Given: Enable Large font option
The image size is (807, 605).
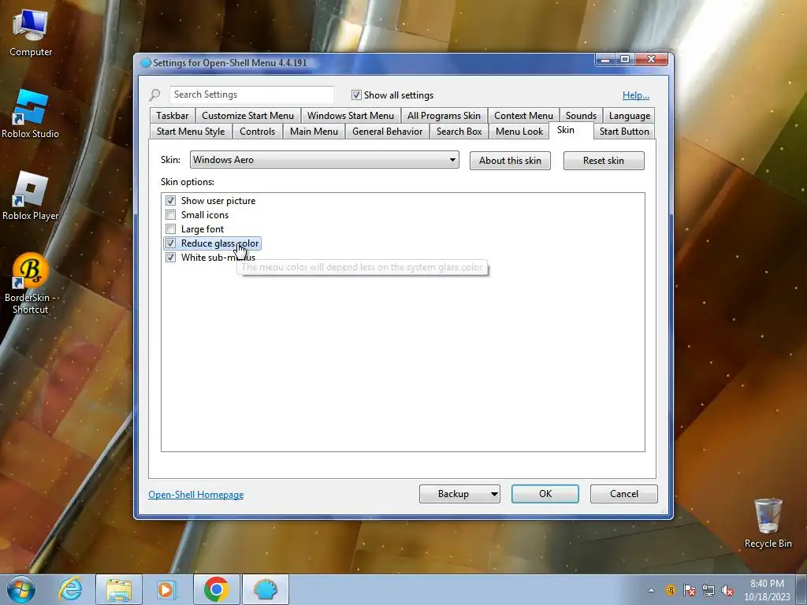Looking at the screenshot, I should 171,229.
